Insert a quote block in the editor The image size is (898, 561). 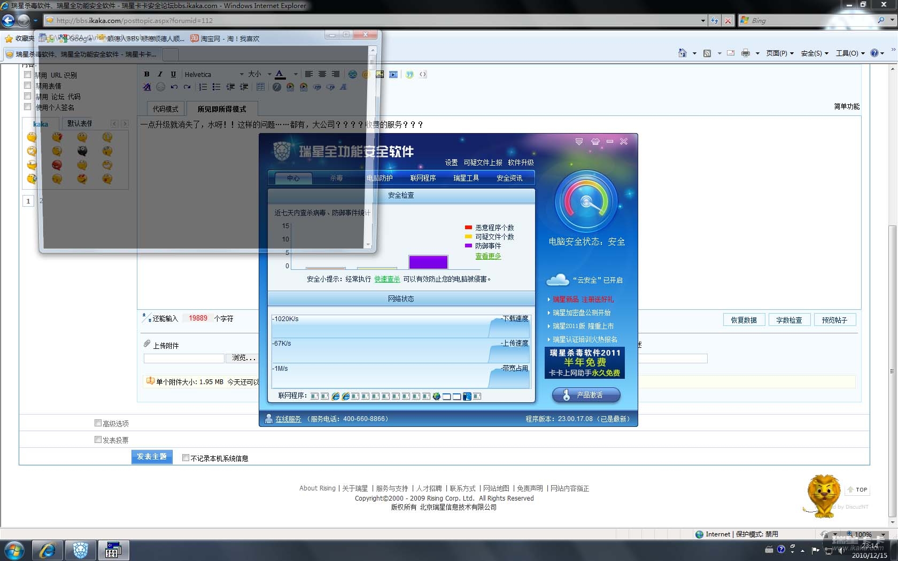coord(409,74)
